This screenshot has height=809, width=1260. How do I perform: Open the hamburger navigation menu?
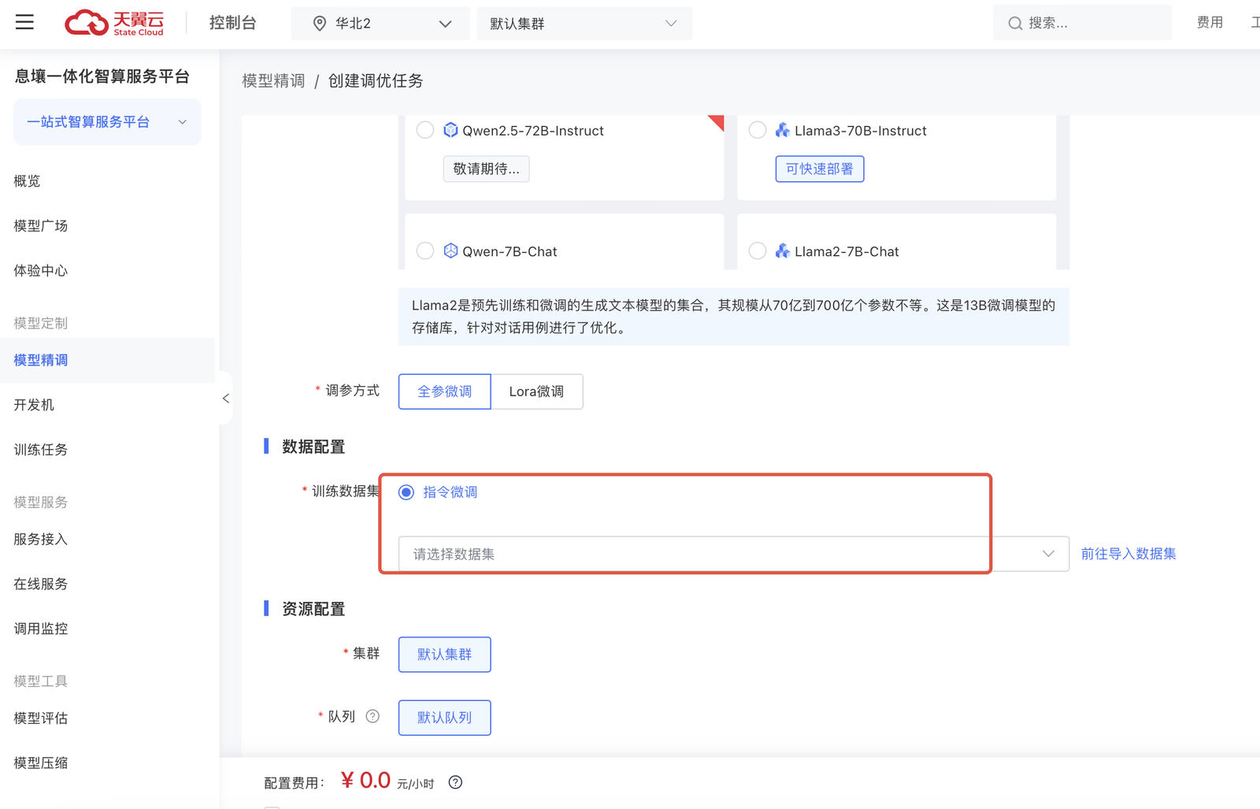pos(24,22)
